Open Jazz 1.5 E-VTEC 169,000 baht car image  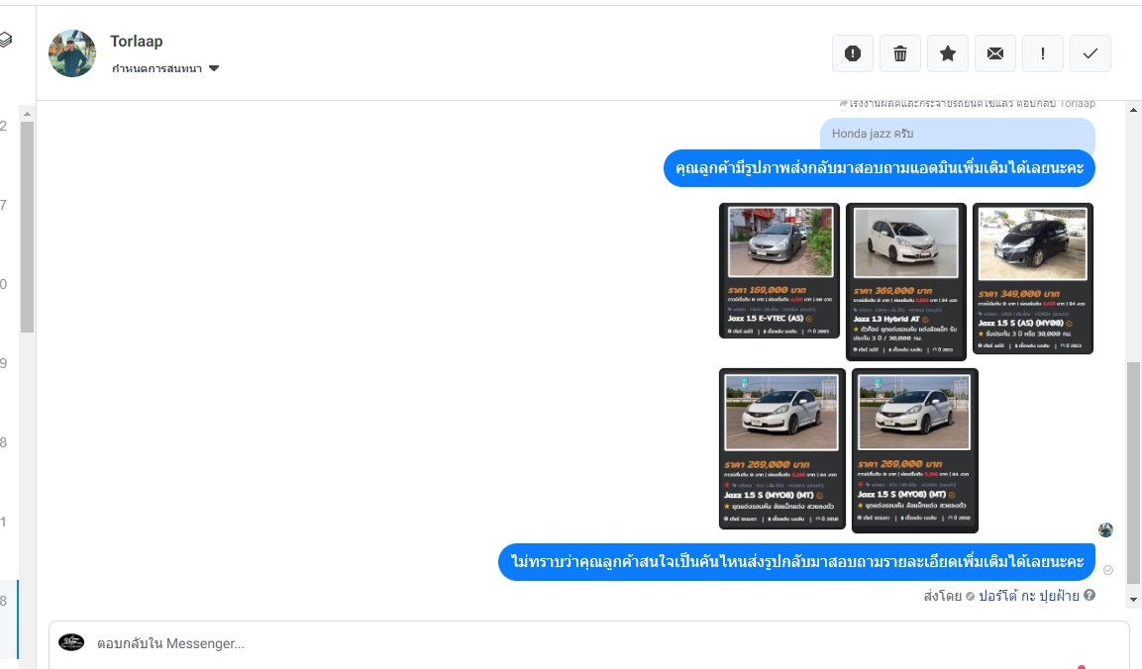tap(779, 271)
